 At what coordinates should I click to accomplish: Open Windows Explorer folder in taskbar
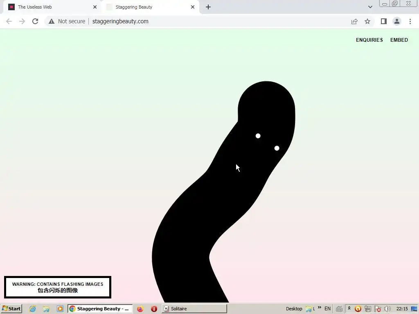(x=46, y=309)
